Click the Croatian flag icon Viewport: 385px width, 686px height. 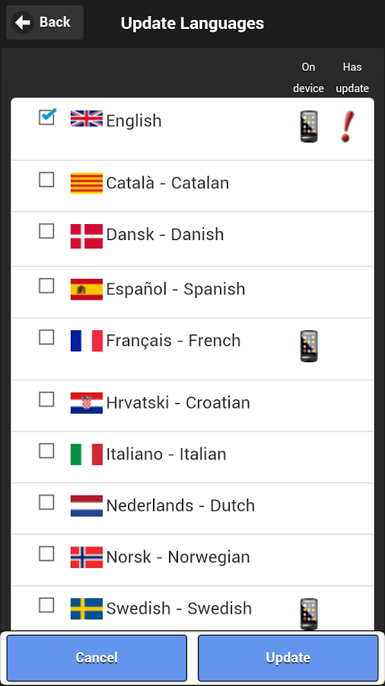tap(87, 403)
